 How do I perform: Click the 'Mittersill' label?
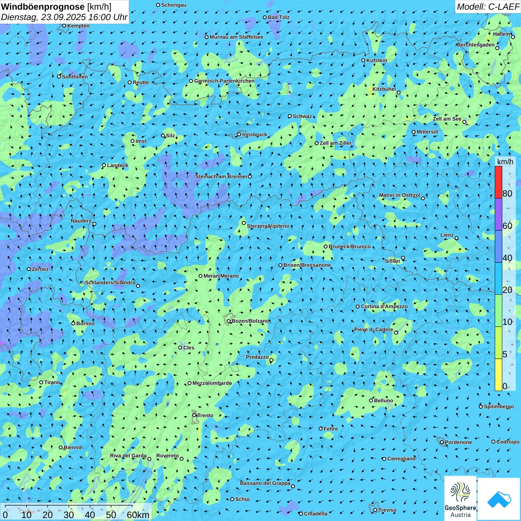[427, 132]
